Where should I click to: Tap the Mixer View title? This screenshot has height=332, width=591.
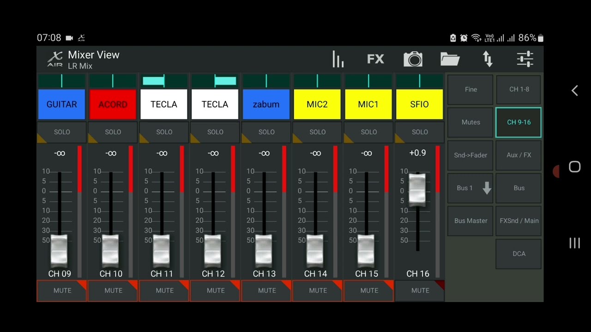click(x=94, y=55)
